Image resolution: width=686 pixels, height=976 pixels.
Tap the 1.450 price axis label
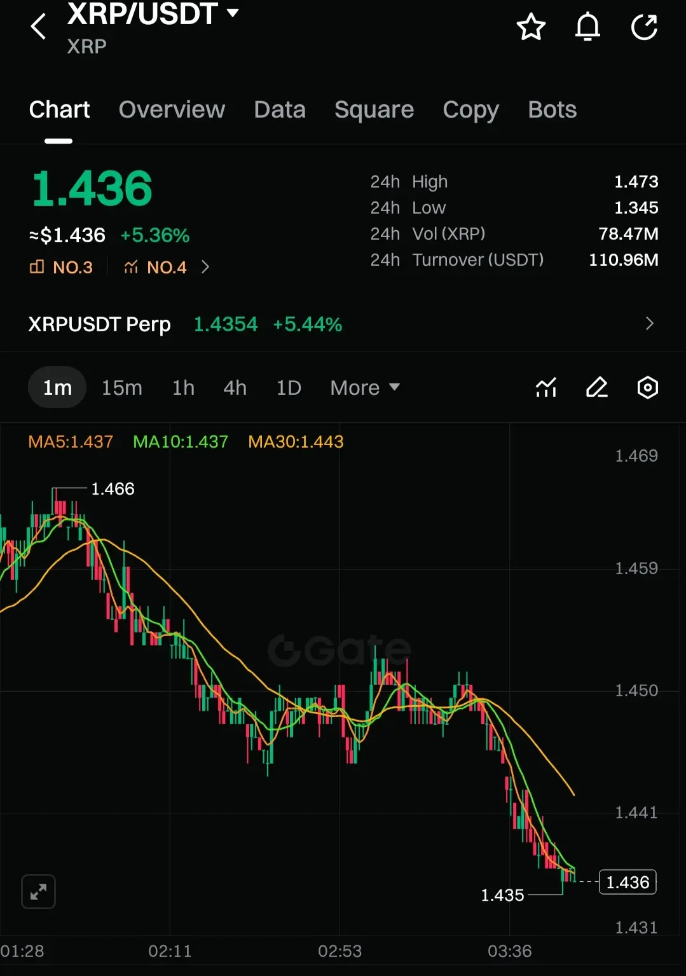point(636,691)
